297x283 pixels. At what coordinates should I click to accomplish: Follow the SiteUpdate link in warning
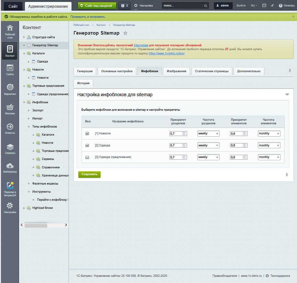[141, 45]
